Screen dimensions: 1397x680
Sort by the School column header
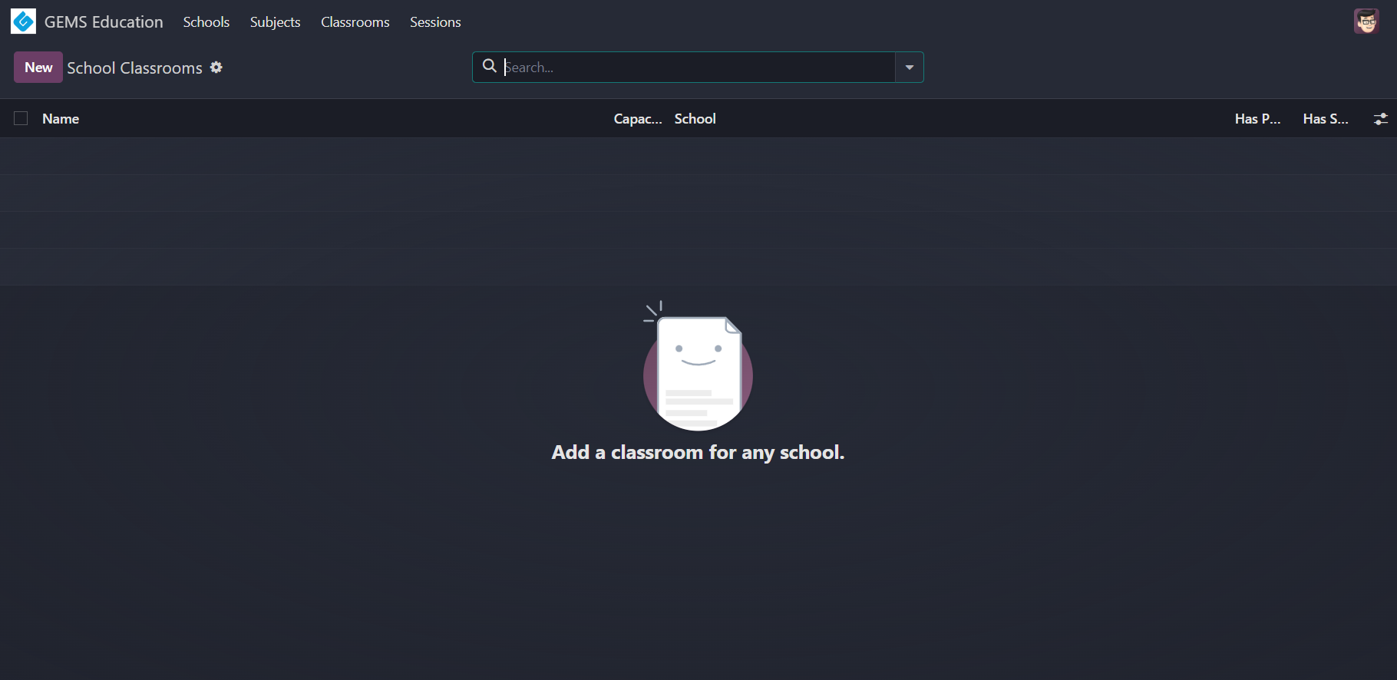pos(695,119)
